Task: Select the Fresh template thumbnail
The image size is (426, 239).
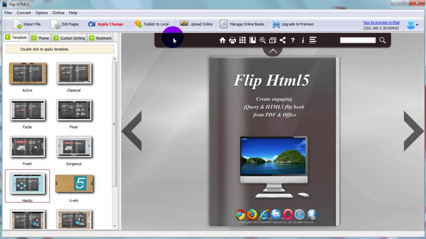Action: coord(27,147)
